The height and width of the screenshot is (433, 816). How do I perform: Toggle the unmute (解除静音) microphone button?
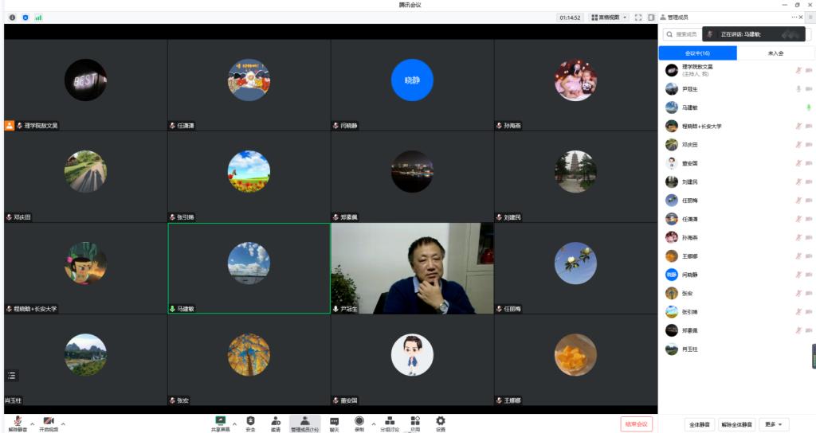[18, 422]
